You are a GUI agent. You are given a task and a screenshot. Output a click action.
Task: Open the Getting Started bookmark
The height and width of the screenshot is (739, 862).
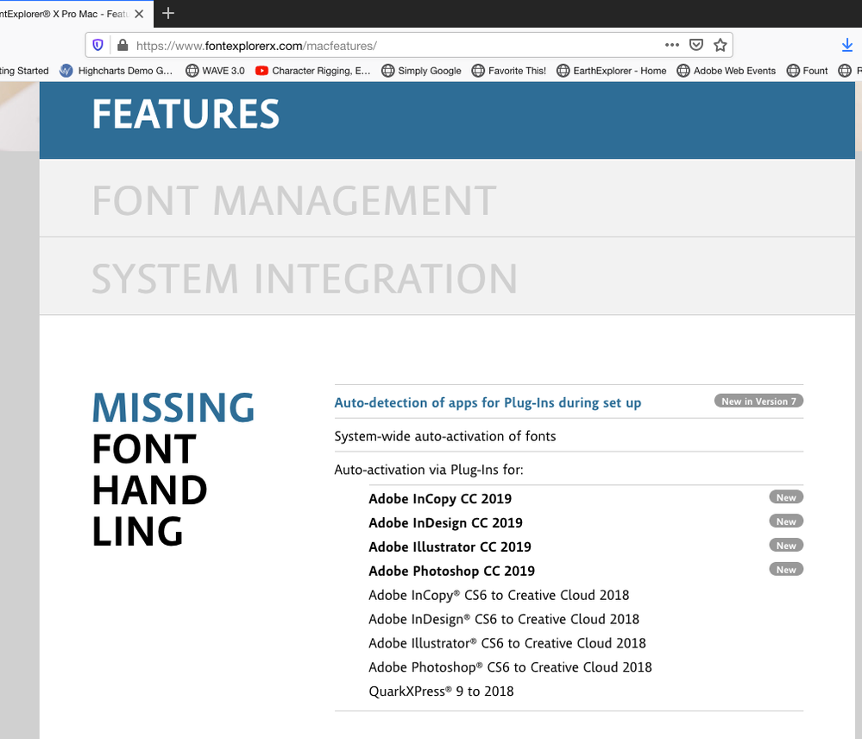24,71
